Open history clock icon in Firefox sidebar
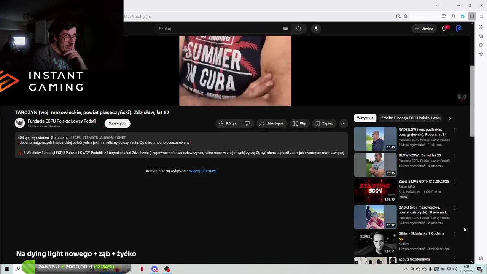This screenshot has width=487, height=274. point(481,45)
